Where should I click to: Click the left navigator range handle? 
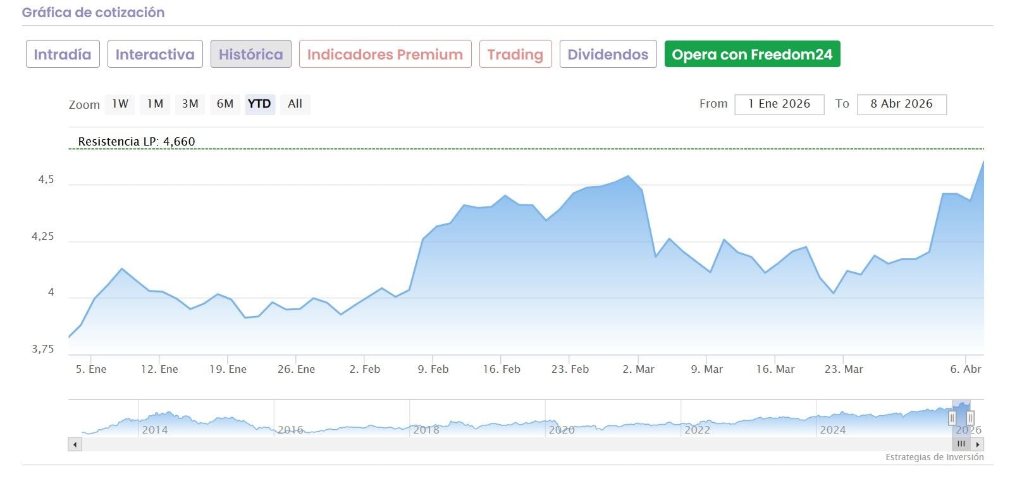pyautogui.click(x=952, y=418)
